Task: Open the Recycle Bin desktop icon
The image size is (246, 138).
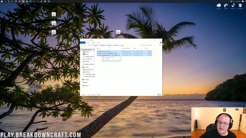Action: [x=240, y=6]
